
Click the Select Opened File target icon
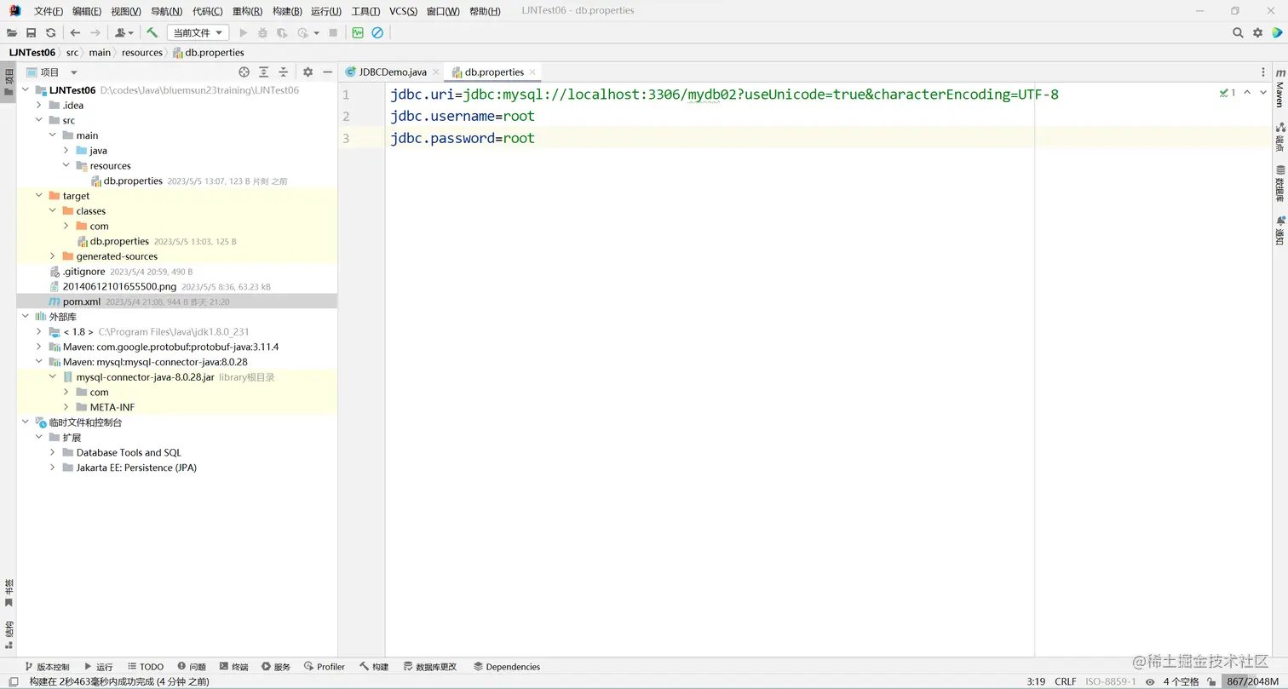pos(244,72)
